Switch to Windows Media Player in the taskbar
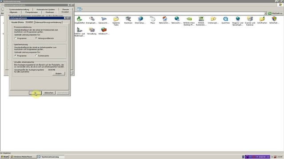 click(23, 157)
